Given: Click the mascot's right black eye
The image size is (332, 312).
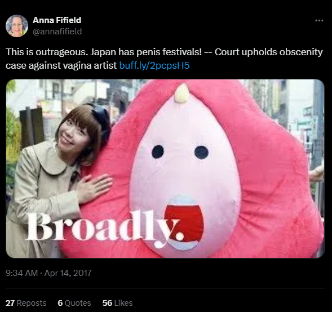Looking at the screenshot, I should click(x=201, y=152).
